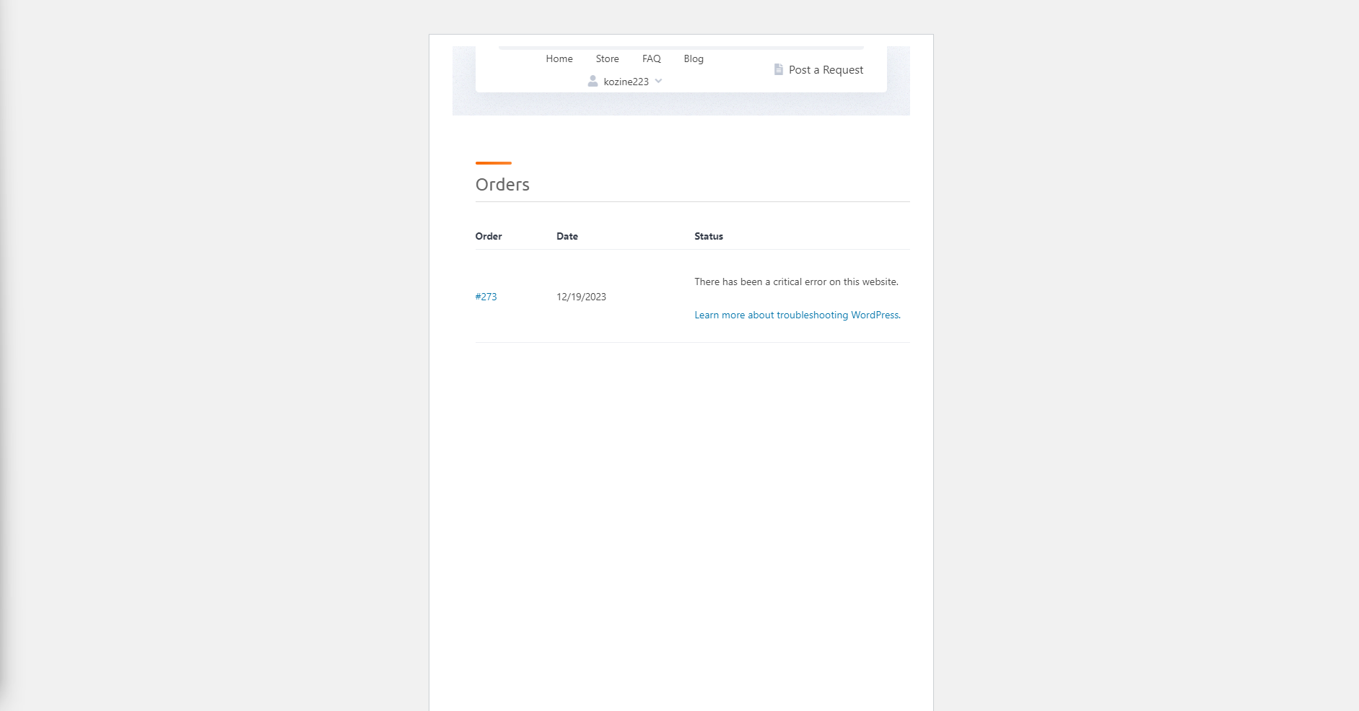Open the FAQ menu link

(652, 58)
